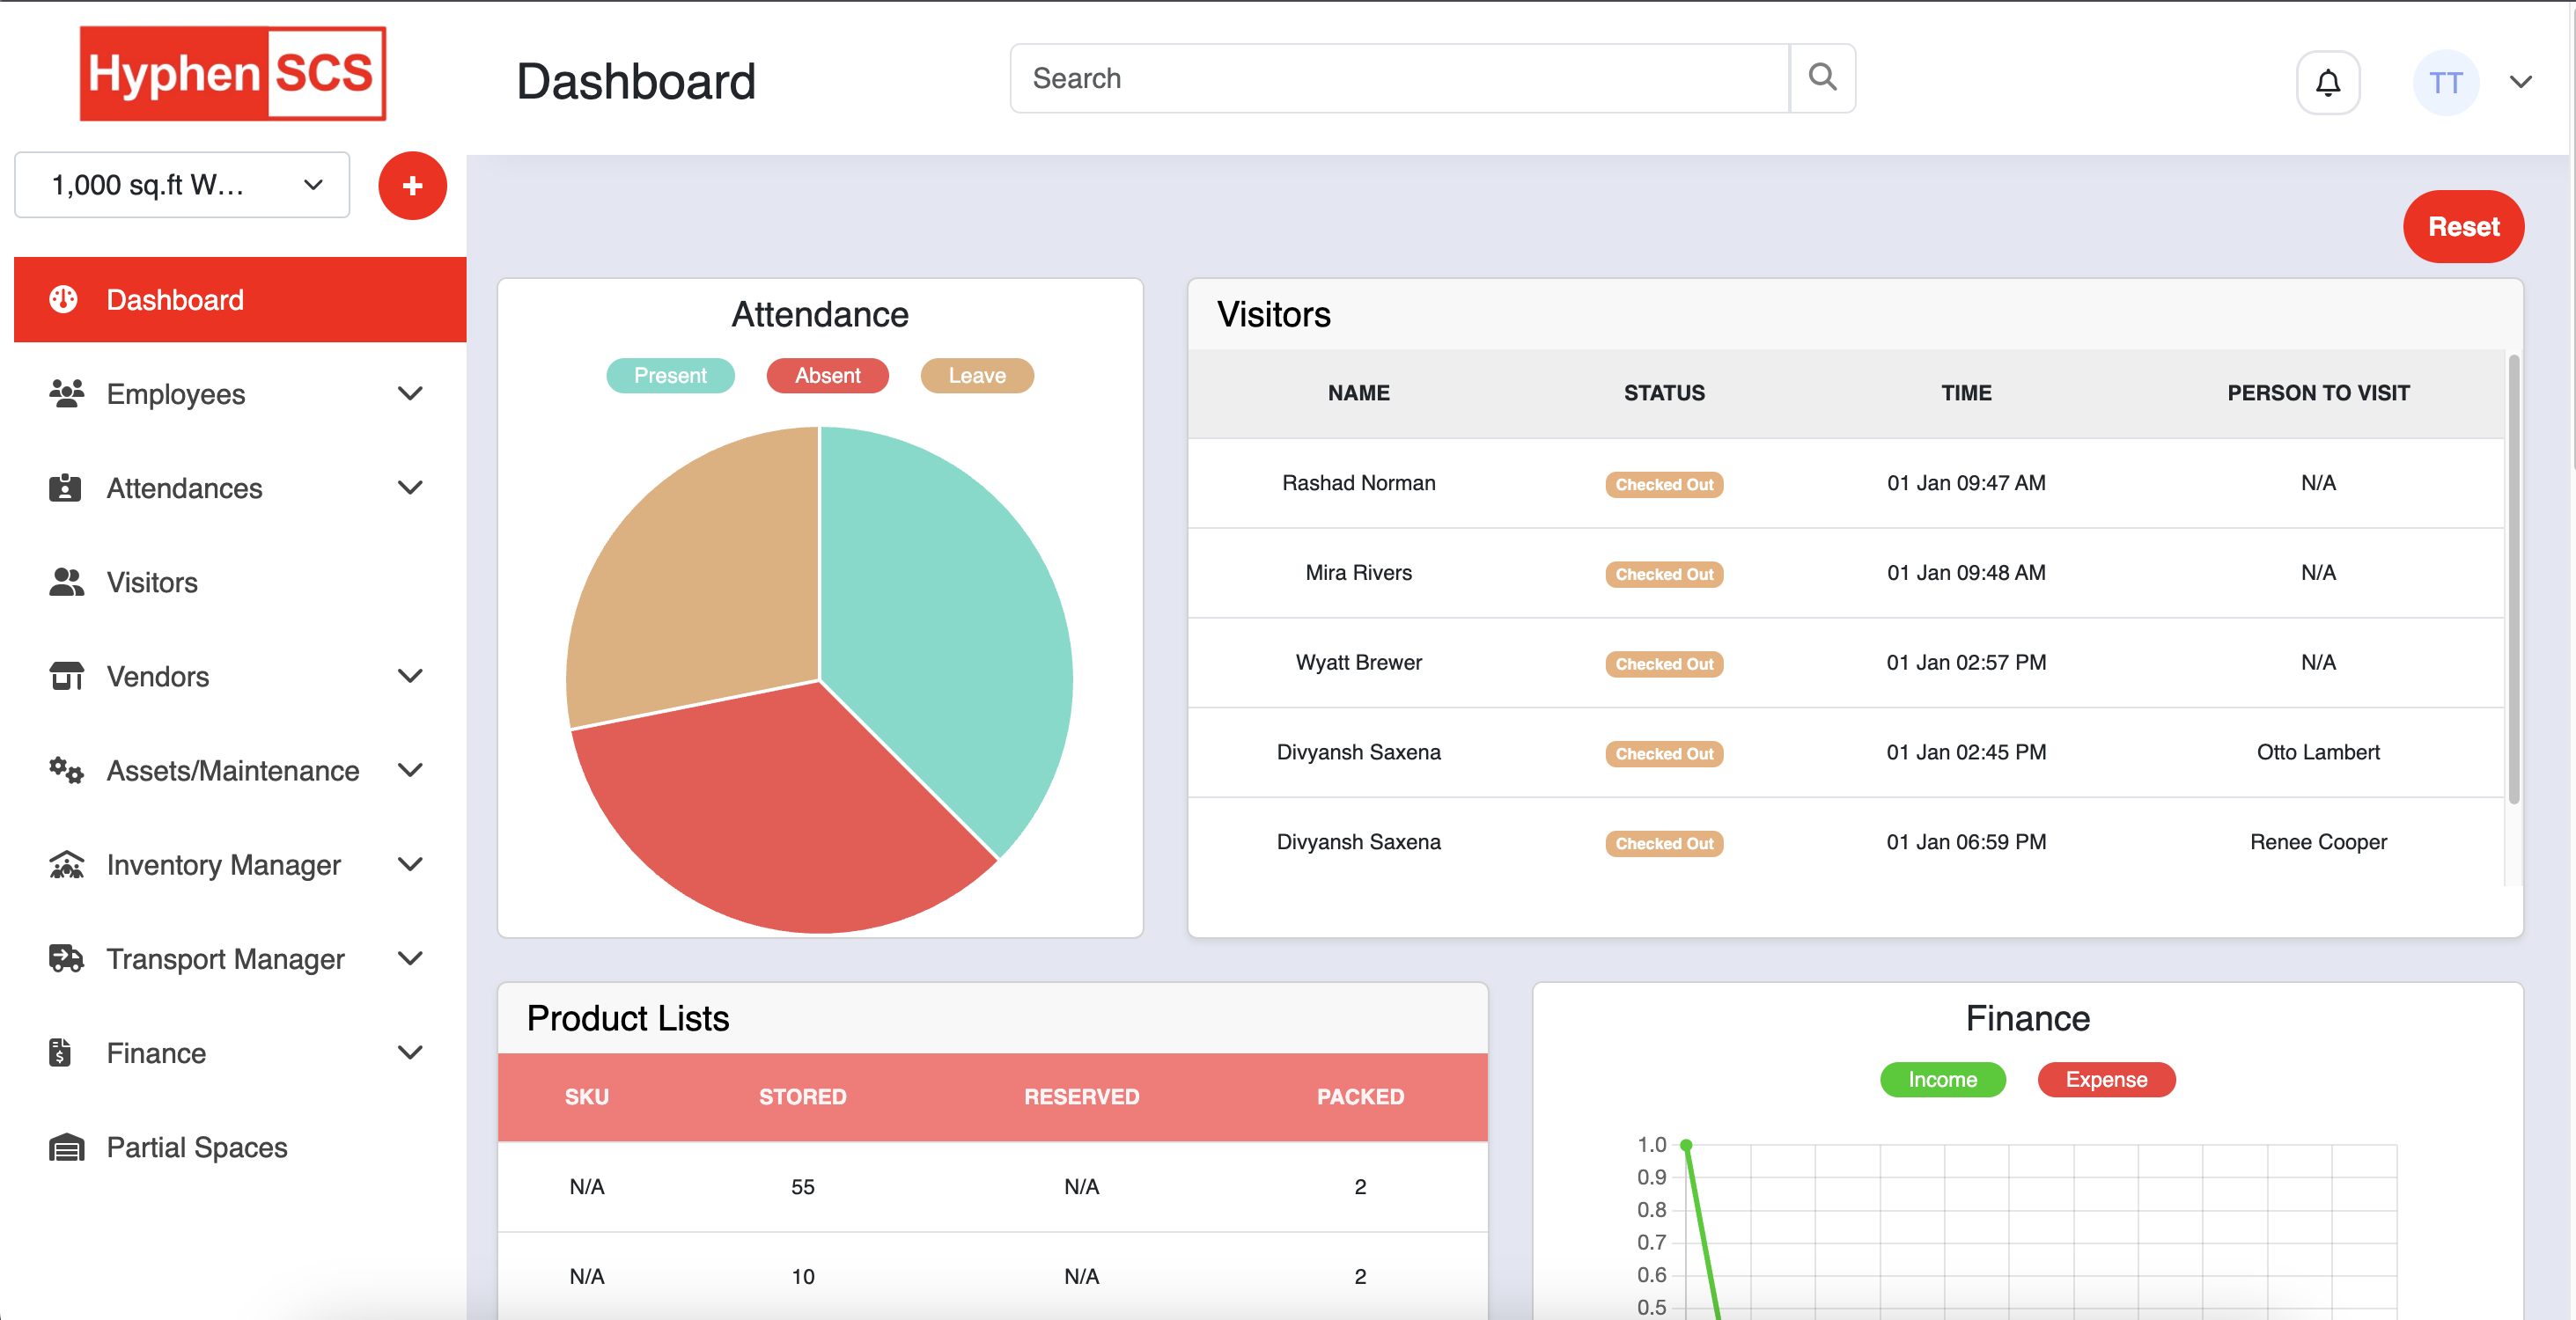Expand the Assets/Maintenance submenu chevron

coord(410,770)
